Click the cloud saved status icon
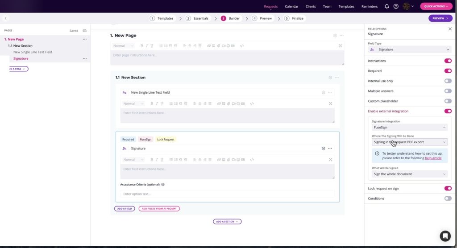457x248 pixels. tap(84, 31)
